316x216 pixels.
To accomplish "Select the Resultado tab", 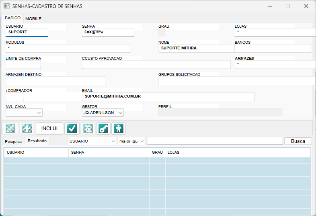I will (x=37, y=141).
